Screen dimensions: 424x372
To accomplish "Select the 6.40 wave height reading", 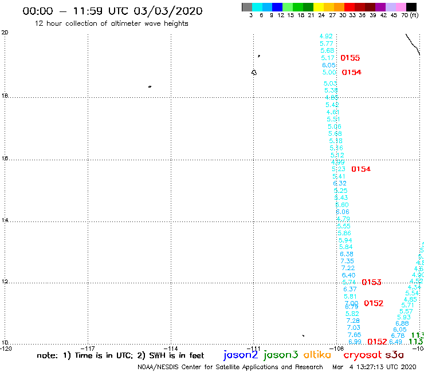I will 348,275.
